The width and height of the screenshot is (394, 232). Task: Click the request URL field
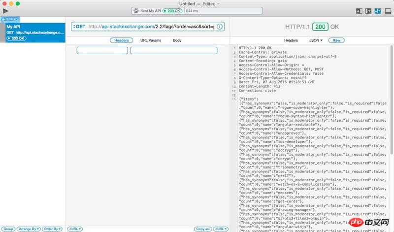click(147, 27)
